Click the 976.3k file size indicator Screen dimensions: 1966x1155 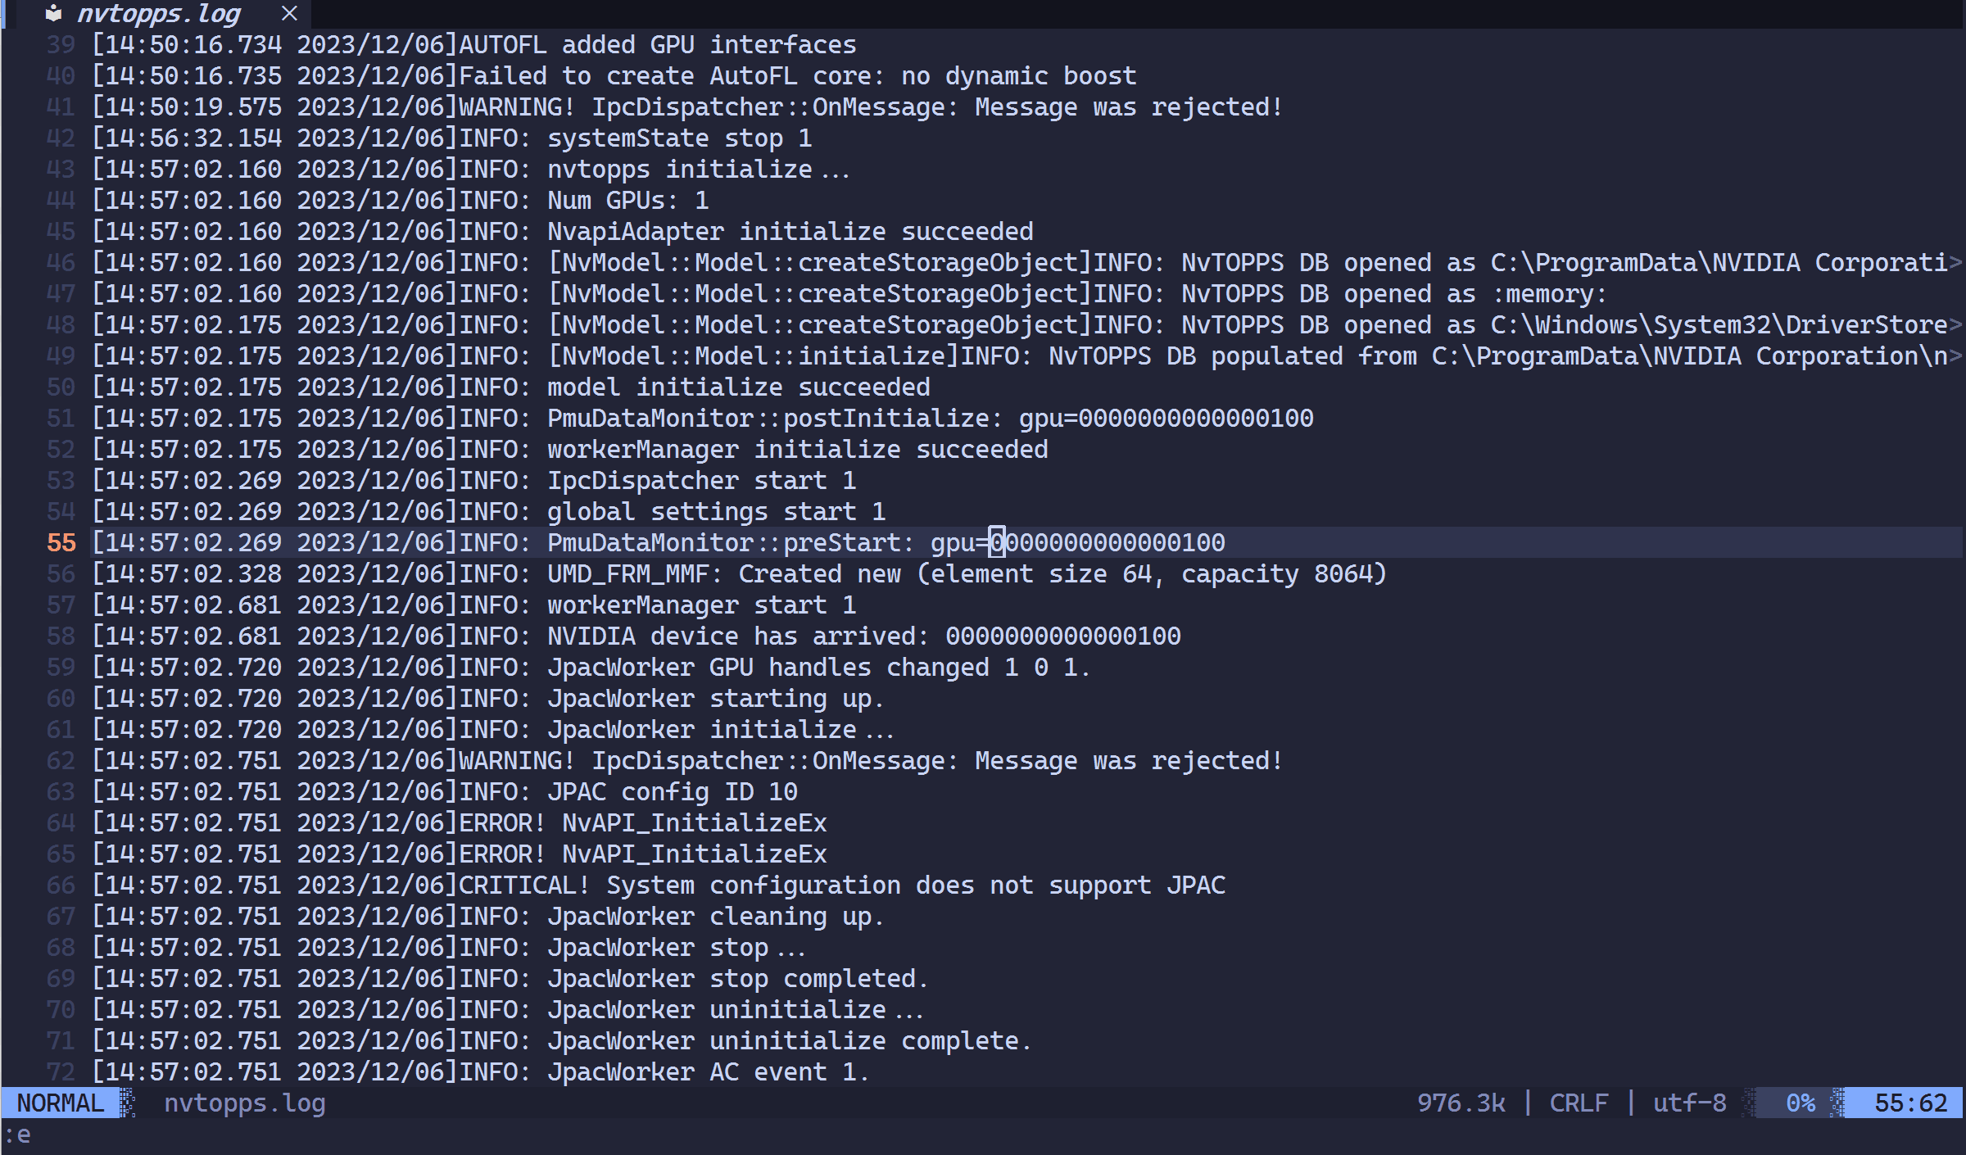[1461, 1103]
